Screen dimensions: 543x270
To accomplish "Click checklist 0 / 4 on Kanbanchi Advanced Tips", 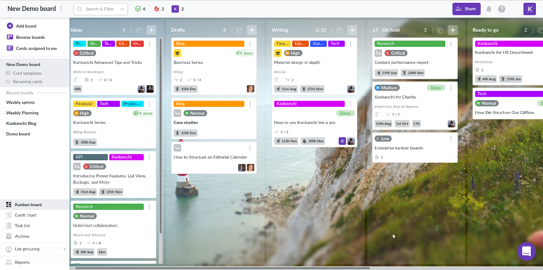I will pos(105,80).
